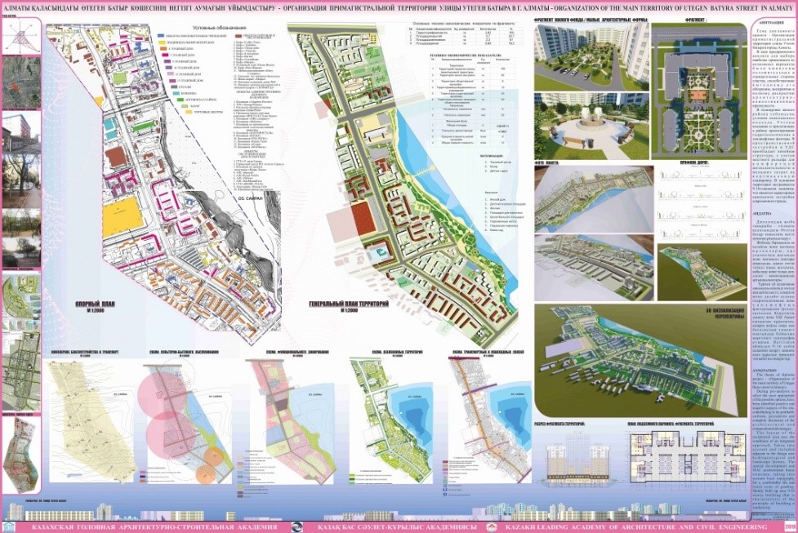Screen dimensions: 798x533
Task: Click "ҚАЗАҚ БАС СӘУЛЕТ-ҚҰРЫЛЫС АКАДЕМИЯСЫ" in the footer
Action: [396, 528]
